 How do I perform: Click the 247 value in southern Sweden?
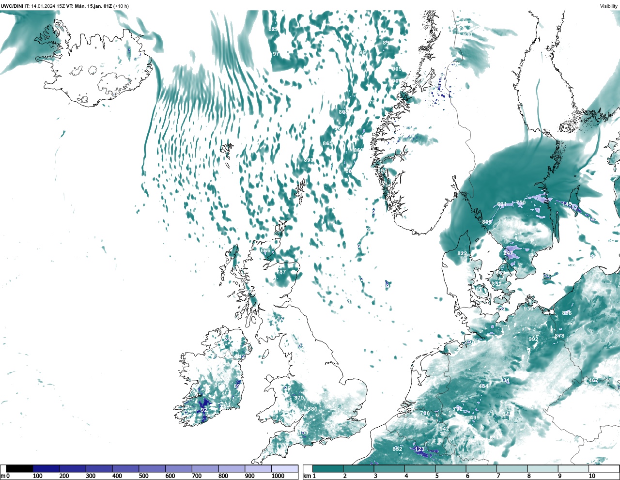pyautogui.click(x=508, y=253)
